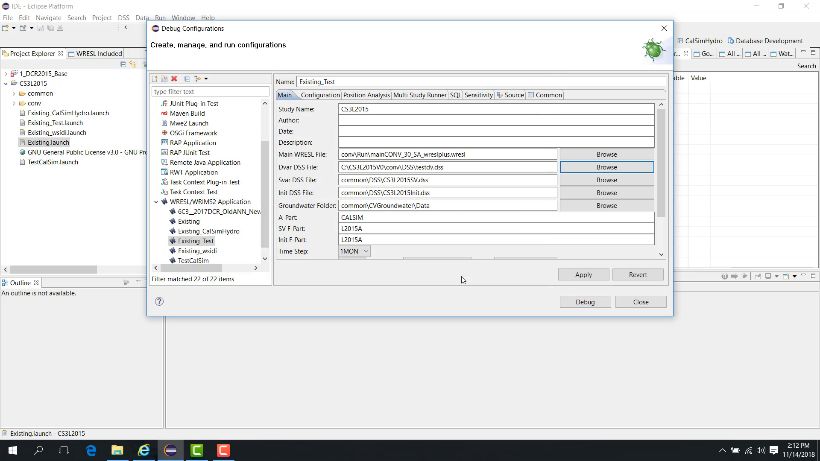Collapse CS3L2015 project node
This screenshot has height=461, width=820.
pyautogui.click(x=6, y=84)
